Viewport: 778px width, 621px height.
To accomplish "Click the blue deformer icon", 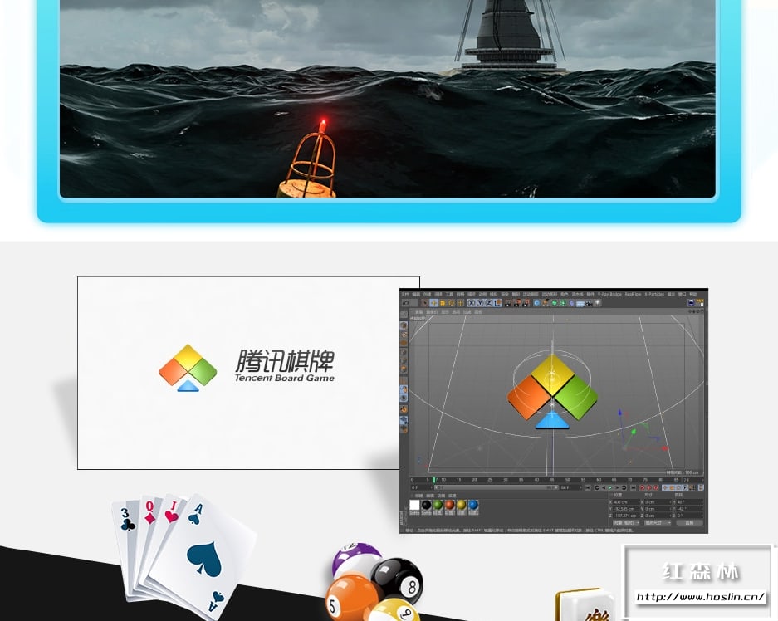I will pos(571,302).
